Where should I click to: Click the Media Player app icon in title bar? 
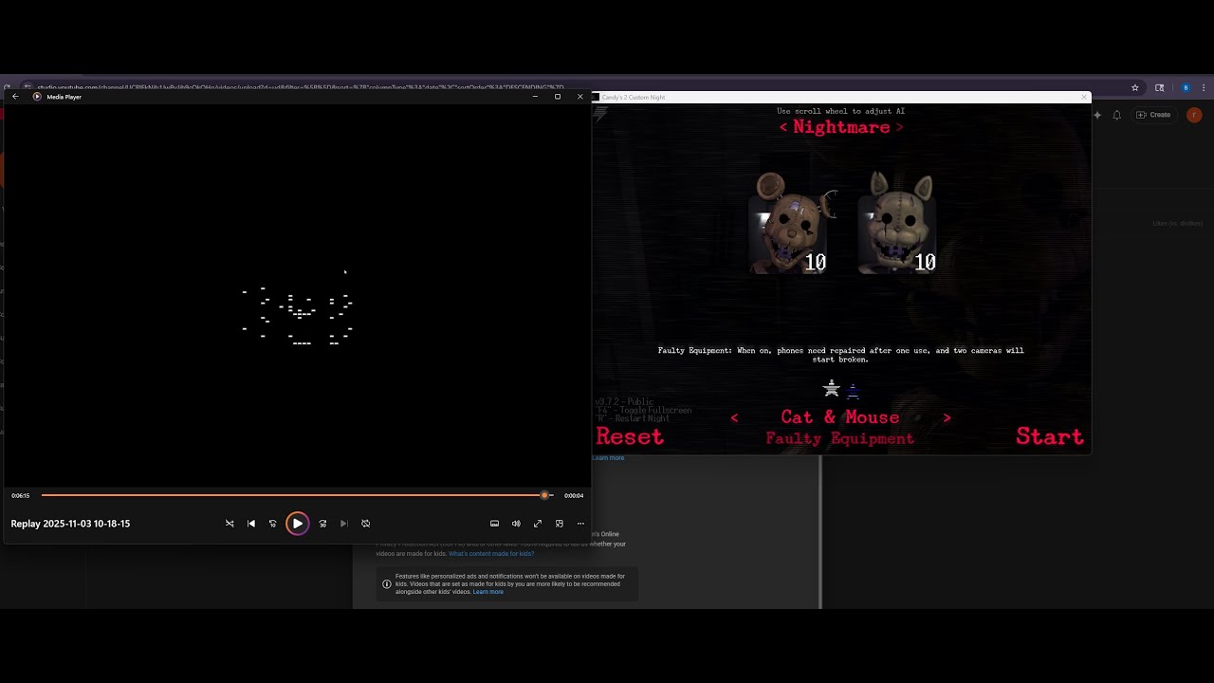pyautogui.click(x=37, y=97)
